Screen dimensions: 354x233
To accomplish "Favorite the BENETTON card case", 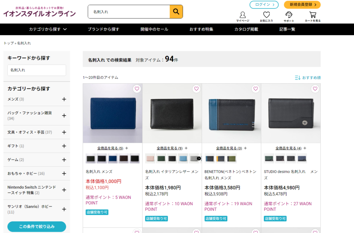I will click(x=255, y=89).
